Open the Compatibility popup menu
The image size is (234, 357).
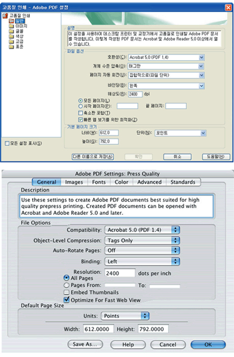pyautogui.click(x=142, y=230)
